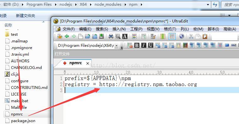Click the printer icon
Viewport: 239px width, 124px height.
click(111, 36)
